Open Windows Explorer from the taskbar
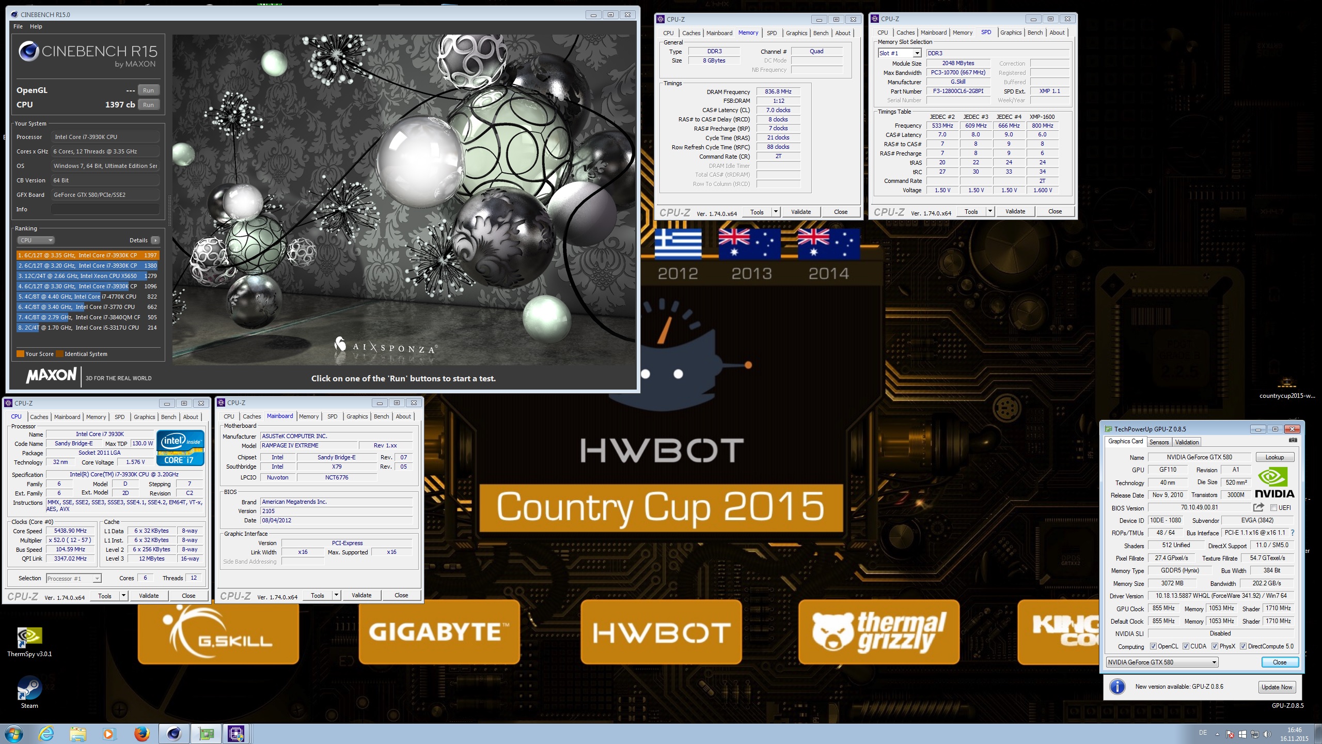Screen dimensions: 1322x744 78,734
